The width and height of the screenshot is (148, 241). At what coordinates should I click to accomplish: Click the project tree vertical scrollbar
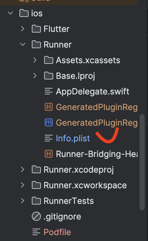coord(142,162)
